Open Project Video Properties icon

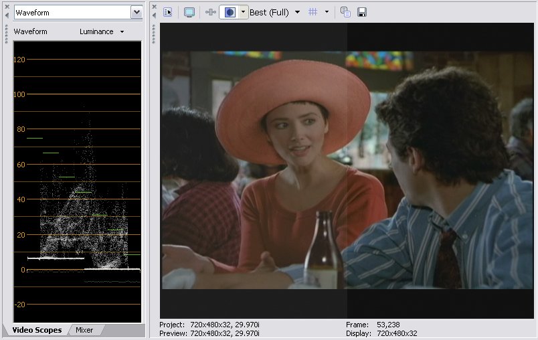click(x=168, y=12)
